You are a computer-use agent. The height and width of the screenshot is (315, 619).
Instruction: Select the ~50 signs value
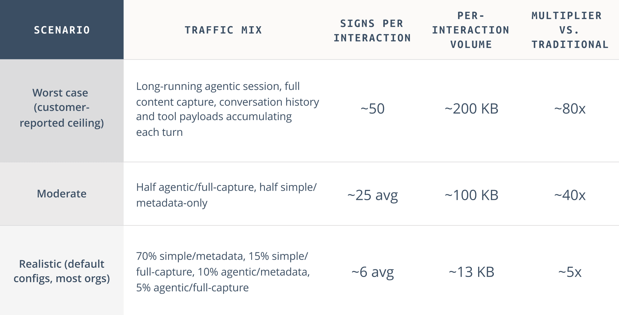tap(372, 109)
